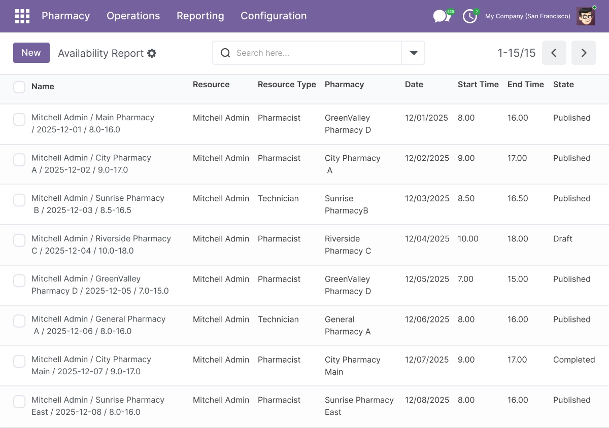
Task: Sort by the Start Time column header
Action: 478,85
